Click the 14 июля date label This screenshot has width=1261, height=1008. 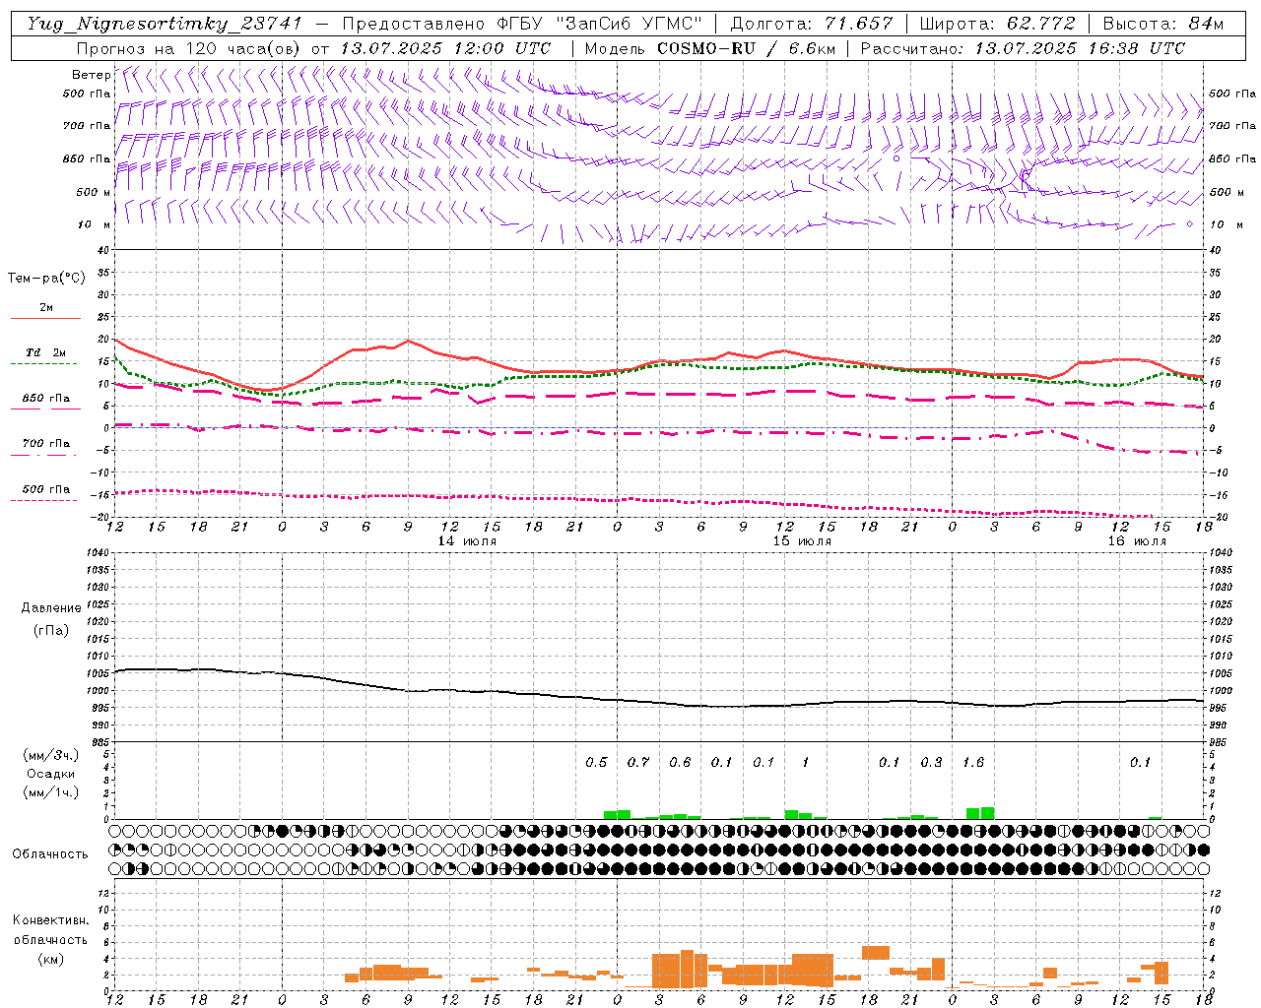click(467, 541)
